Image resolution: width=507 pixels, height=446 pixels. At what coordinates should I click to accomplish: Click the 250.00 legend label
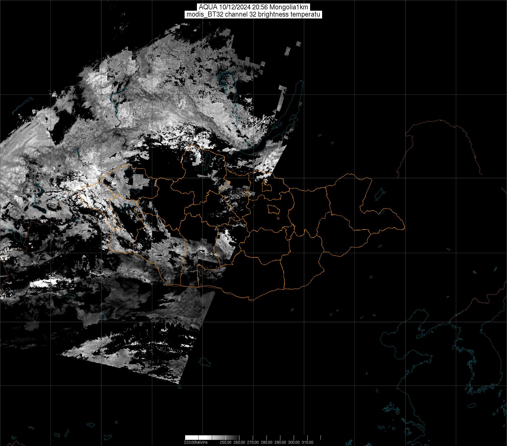coord(226,442)
